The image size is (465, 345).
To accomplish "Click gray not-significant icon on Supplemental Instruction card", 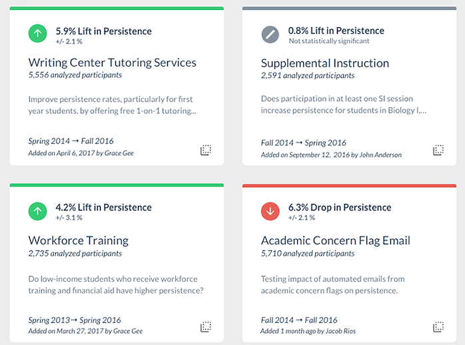I will pos(270,35).
